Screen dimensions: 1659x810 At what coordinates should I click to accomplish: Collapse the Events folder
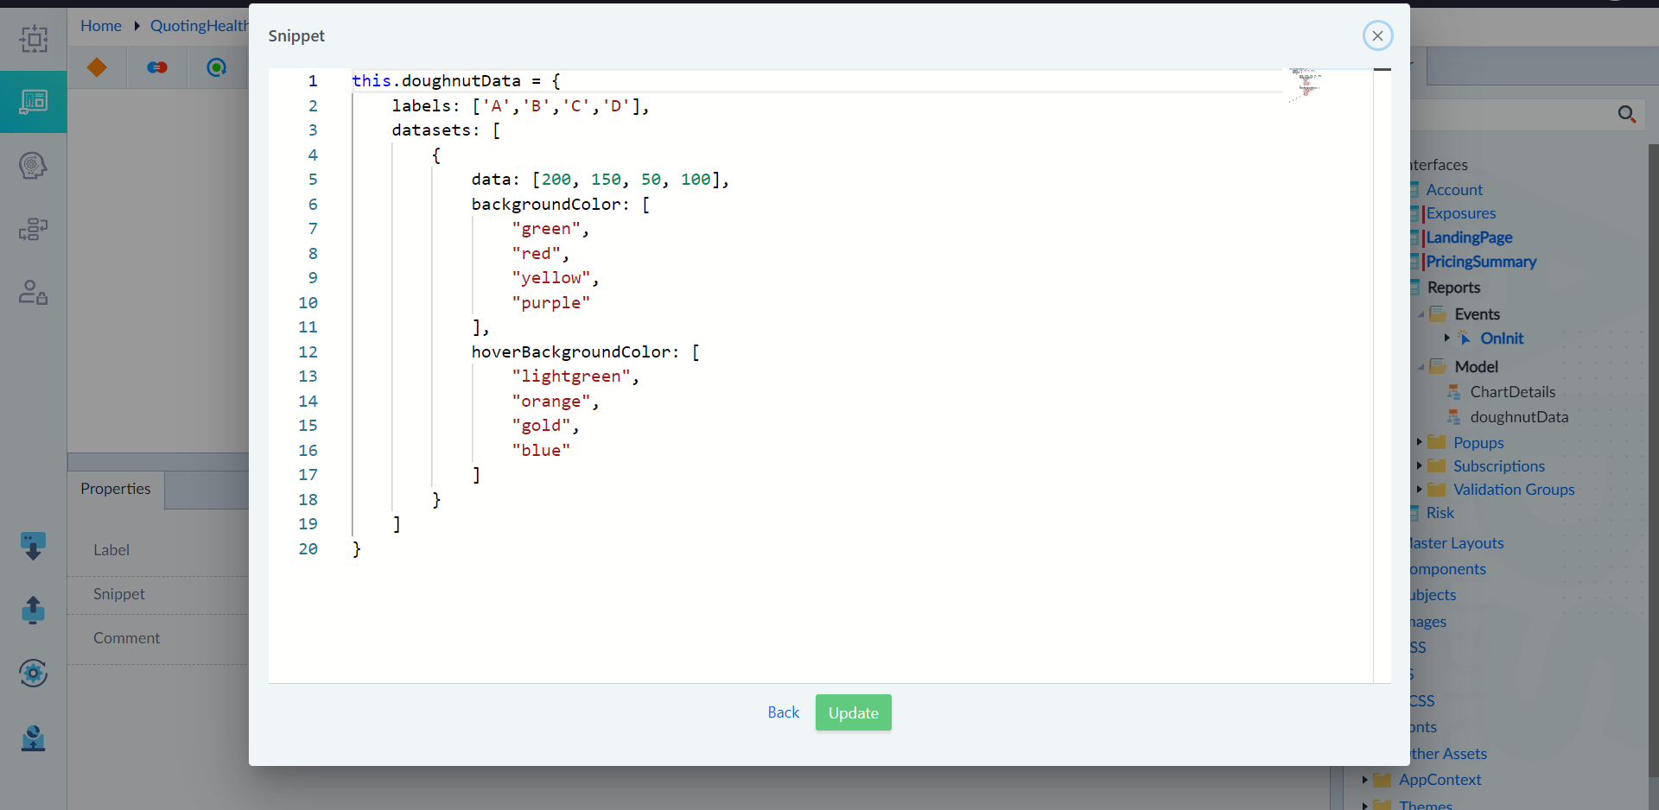pyautogui.click(x=1421, y=314)
